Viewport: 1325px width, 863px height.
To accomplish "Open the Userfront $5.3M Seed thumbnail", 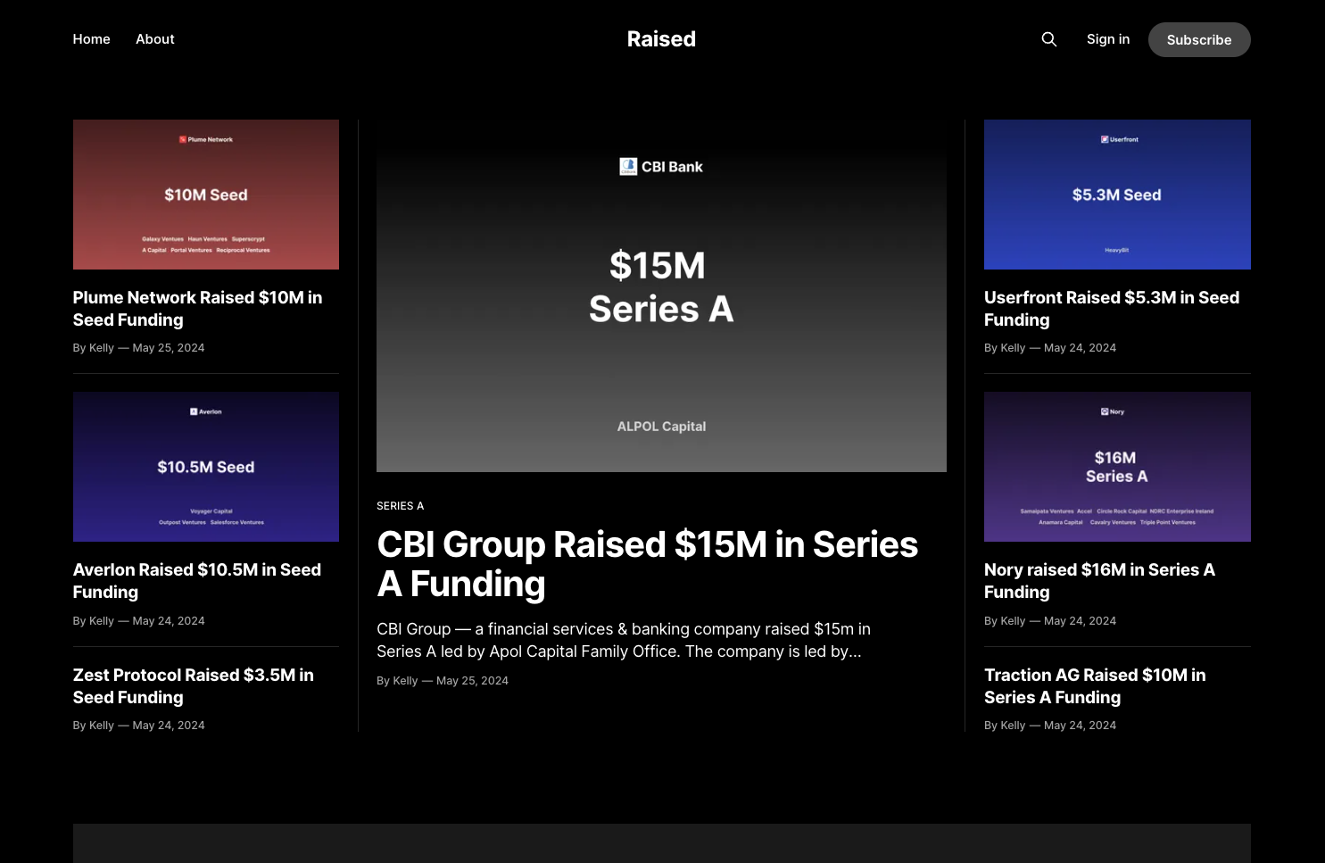I will (1117, 195).
